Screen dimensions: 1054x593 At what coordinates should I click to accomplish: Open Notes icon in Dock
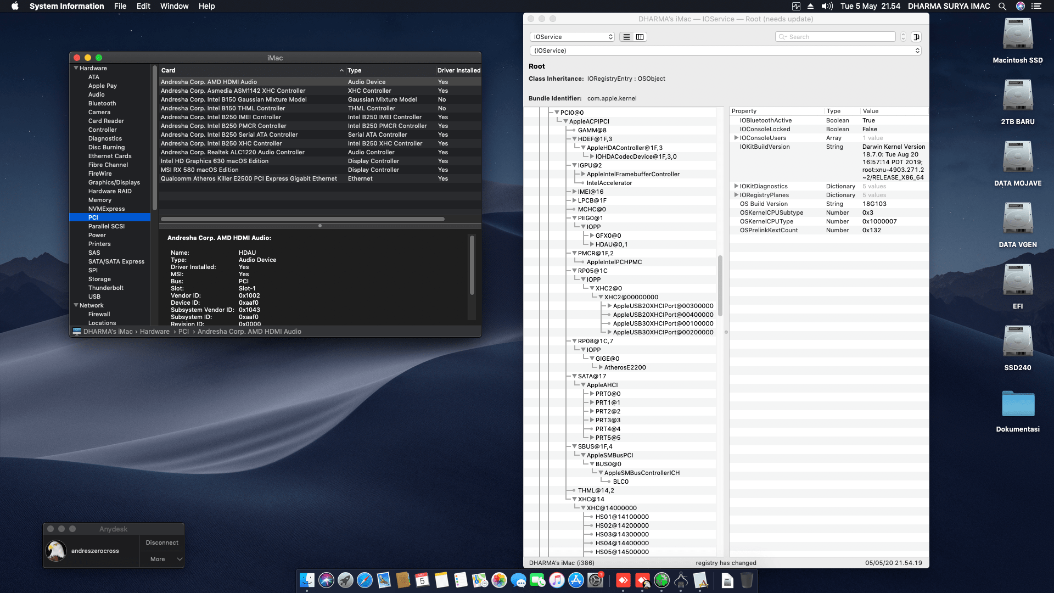pos(441,580)
